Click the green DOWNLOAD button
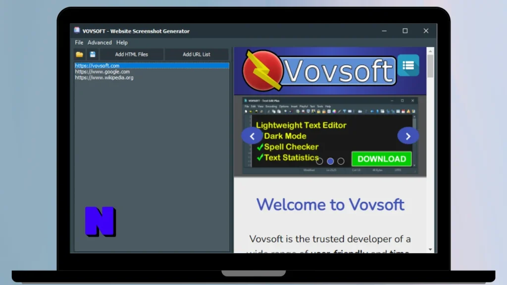Screen dimensions: 507x285 coord(382,159)
